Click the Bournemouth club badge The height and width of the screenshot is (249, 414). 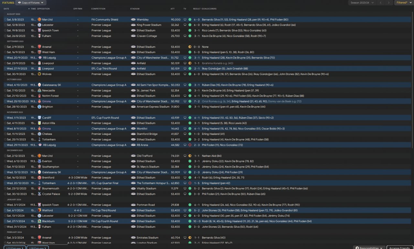pos(39,189)
